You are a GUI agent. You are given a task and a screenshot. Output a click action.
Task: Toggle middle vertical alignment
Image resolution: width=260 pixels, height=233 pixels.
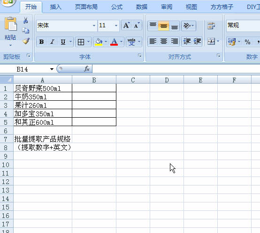163,26
